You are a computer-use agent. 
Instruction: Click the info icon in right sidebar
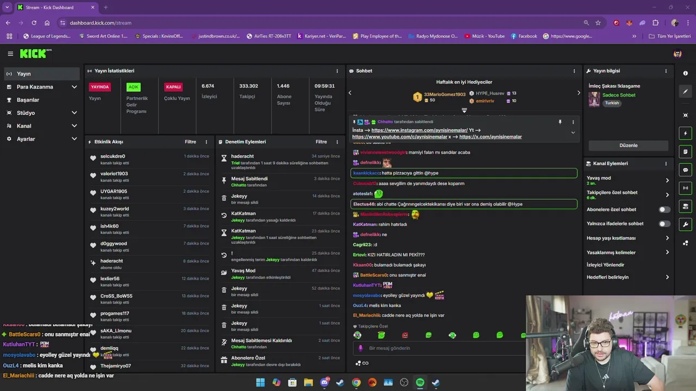point(685,73)
